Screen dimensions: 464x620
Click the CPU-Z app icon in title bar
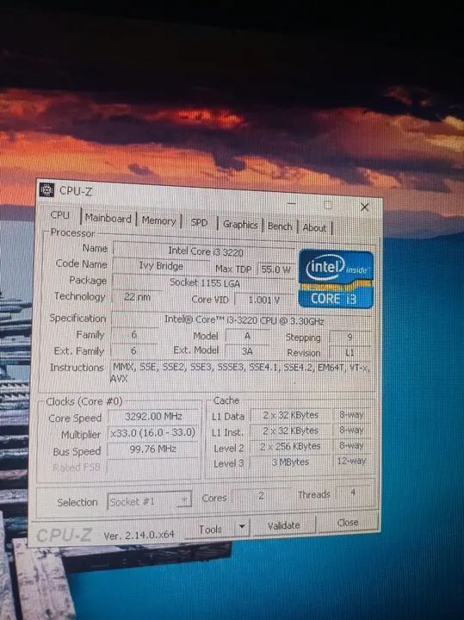point(47,189)
